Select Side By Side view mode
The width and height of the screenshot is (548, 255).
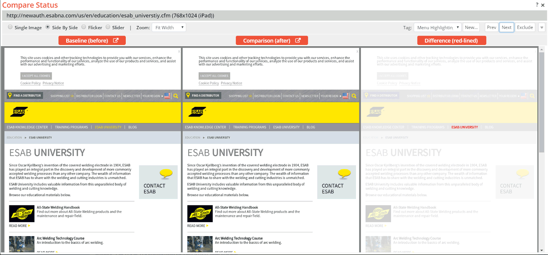48,27
